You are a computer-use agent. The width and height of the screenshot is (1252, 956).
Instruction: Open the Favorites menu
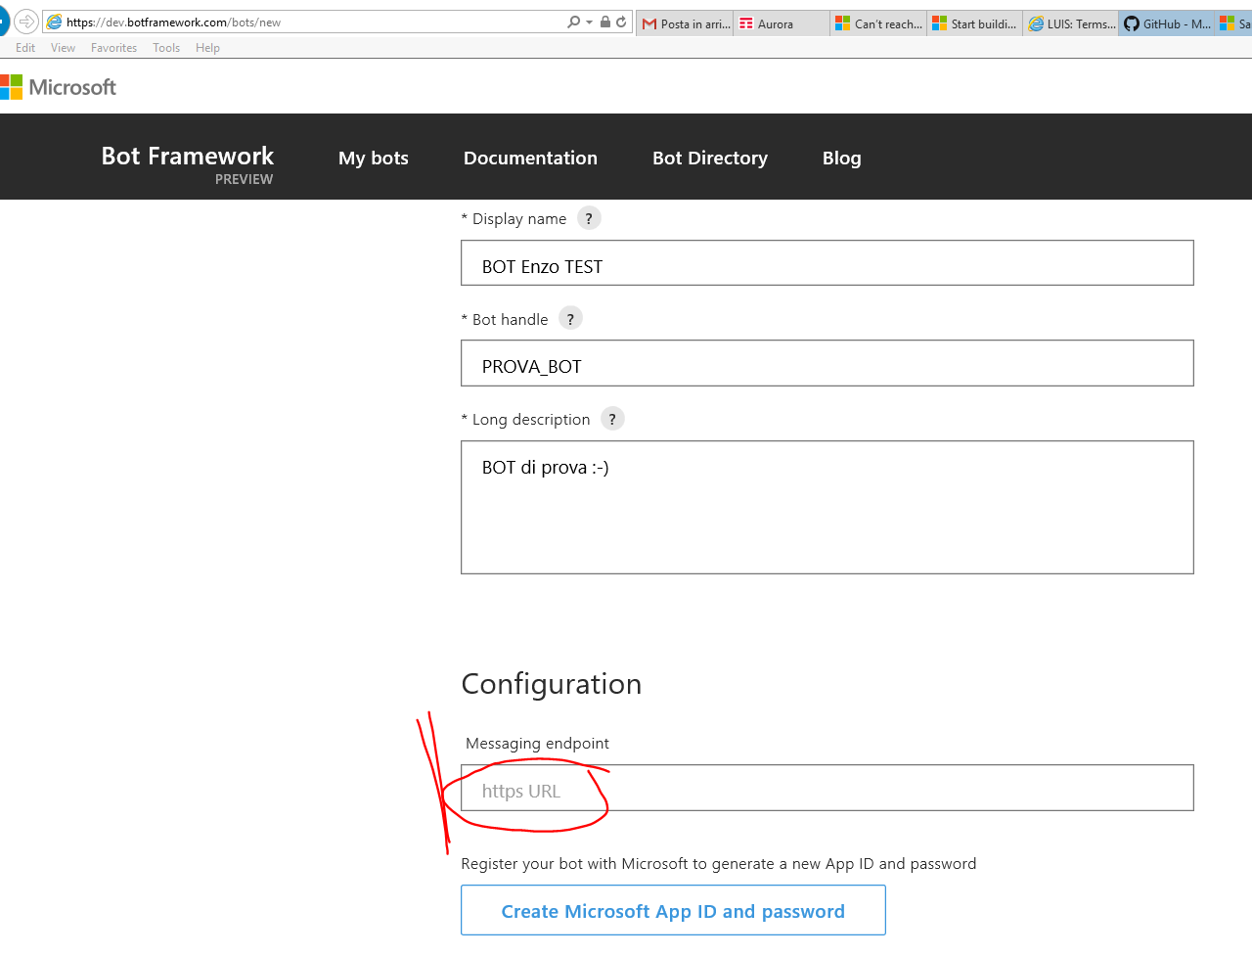(113, 48)
